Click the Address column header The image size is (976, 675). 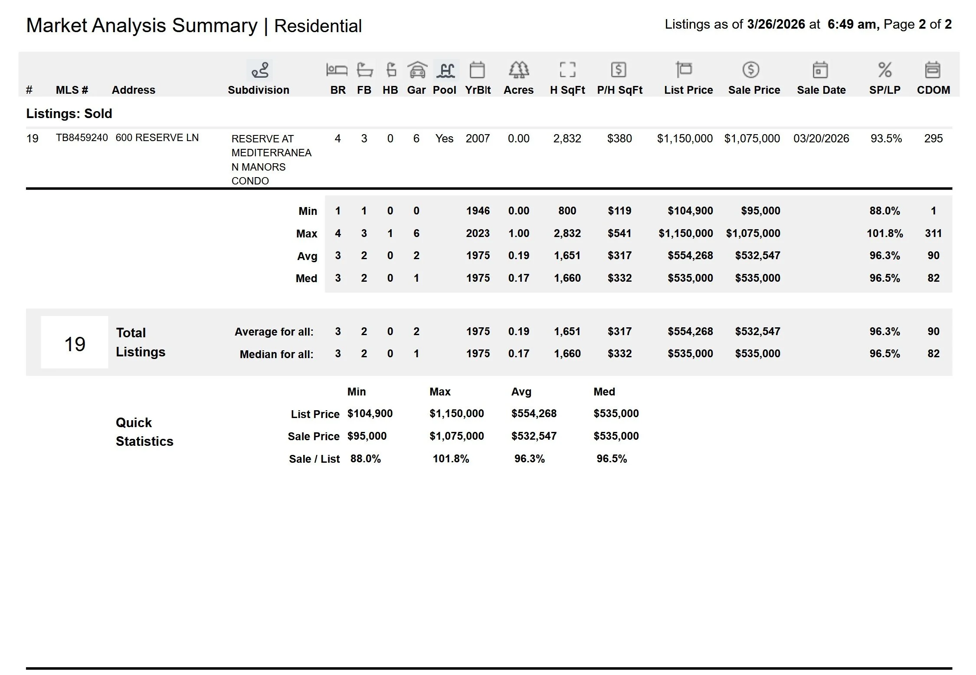point(133,90)
